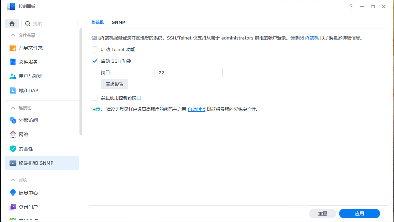Open 共享文件夹 in the sidebar

coord(42,48)
